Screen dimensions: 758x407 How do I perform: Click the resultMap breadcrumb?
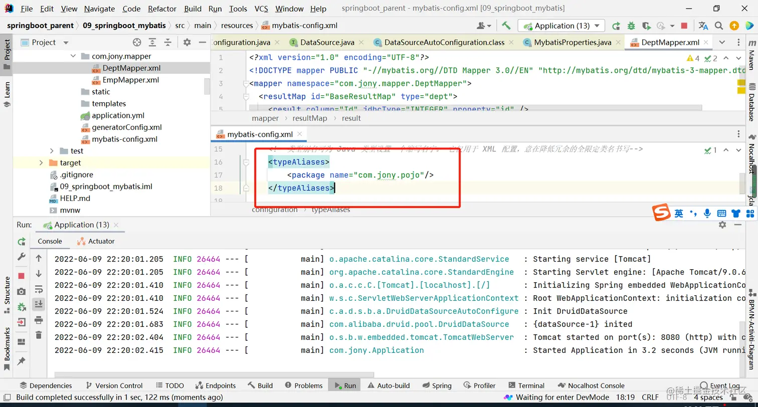310,118
